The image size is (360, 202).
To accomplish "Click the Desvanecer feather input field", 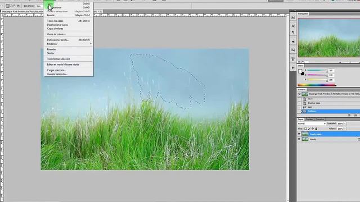I will [39, 6].
